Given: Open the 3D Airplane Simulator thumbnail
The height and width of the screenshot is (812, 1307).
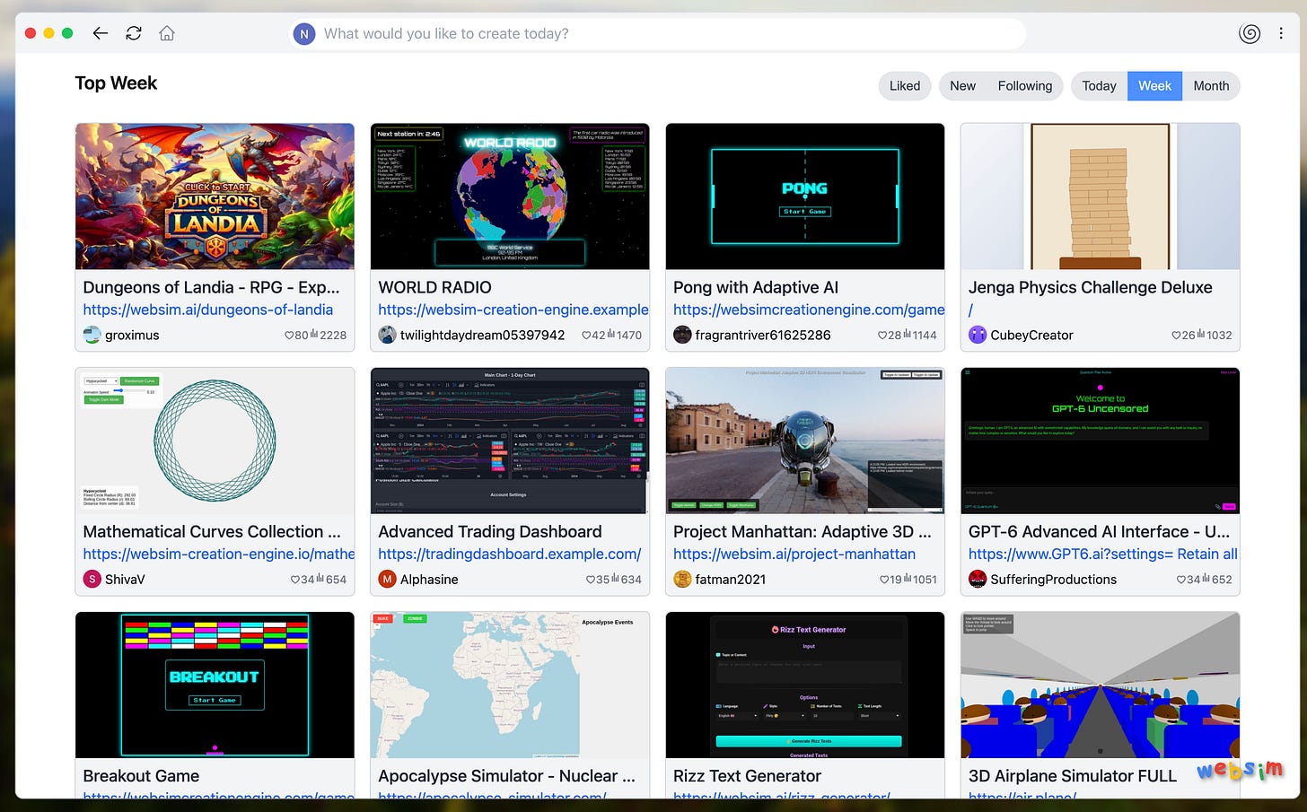Looking at the screenshot, I should pos(1101,685).
